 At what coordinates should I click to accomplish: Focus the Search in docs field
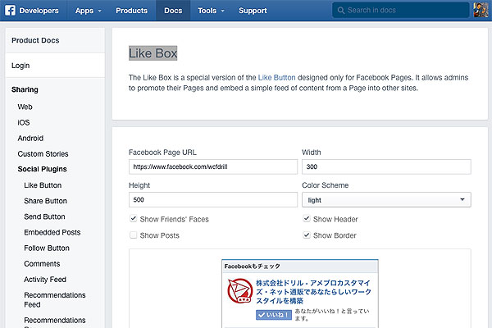click(x=401, y=11)
